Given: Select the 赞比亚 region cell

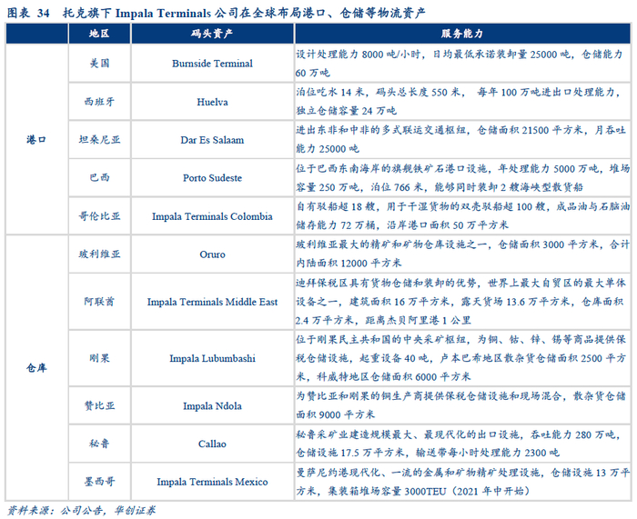Looking at the screenshot, I should (99, 405).
